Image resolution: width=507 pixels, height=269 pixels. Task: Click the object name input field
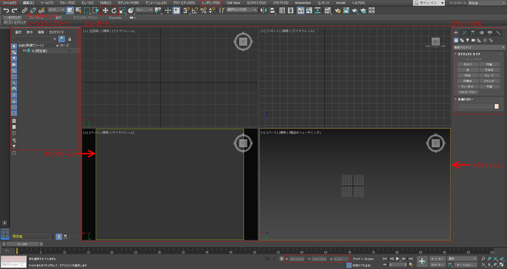coord(476,107)
